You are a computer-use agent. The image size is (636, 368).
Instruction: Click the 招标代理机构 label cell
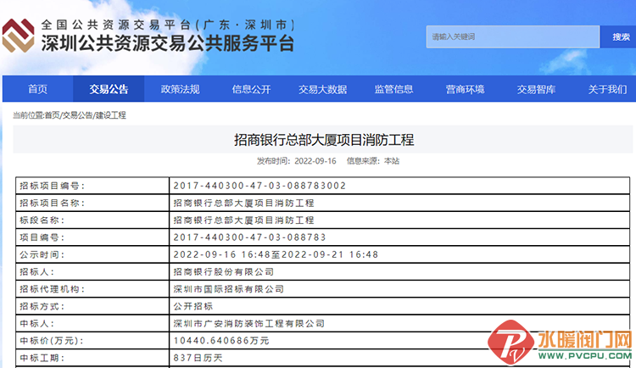coord(92,289)
